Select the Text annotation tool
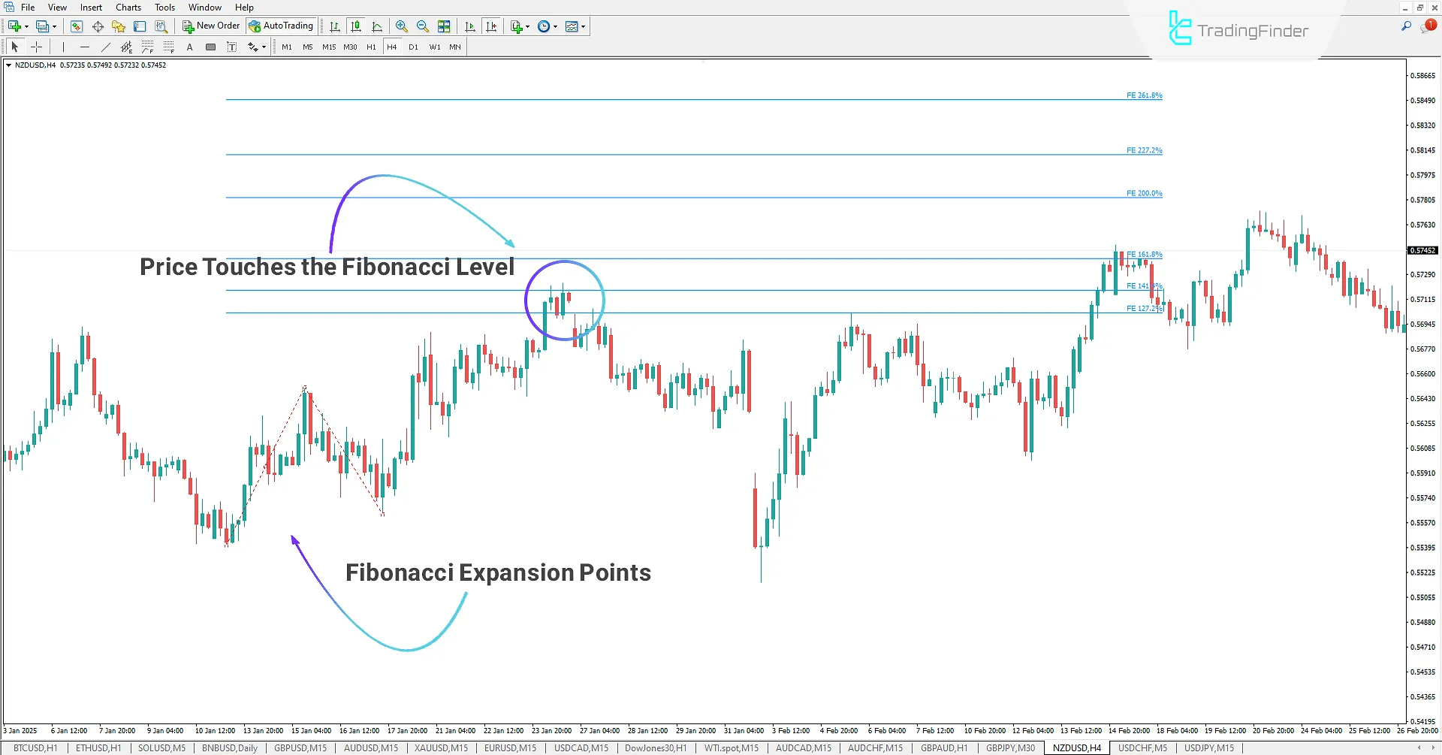This screenshot has width=1442, height=755. 189,47
